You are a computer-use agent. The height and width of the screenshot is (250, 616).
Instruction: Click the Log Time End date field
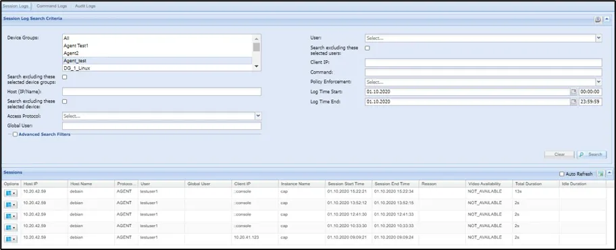(467, 101)
